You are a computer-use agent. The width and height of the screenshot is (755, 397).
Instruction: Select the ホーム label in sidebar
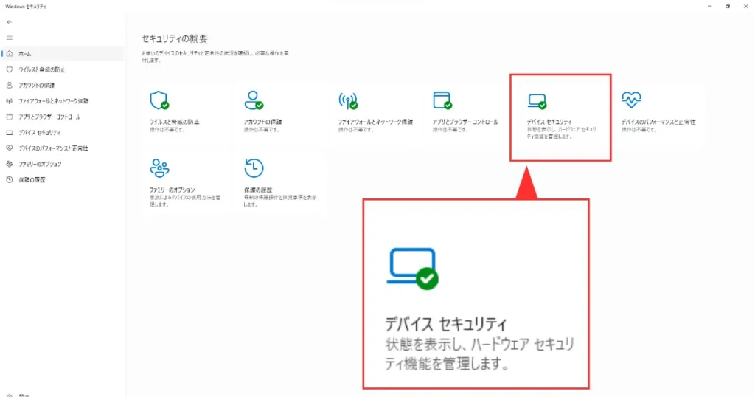(24, 54)
